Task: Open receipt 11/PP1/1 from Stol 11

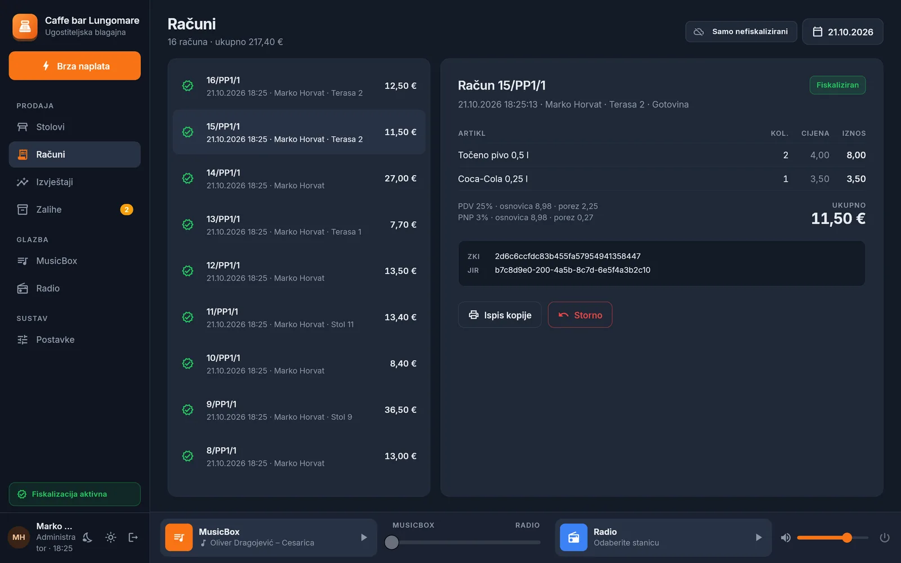Action: click(x=299, y=318)
